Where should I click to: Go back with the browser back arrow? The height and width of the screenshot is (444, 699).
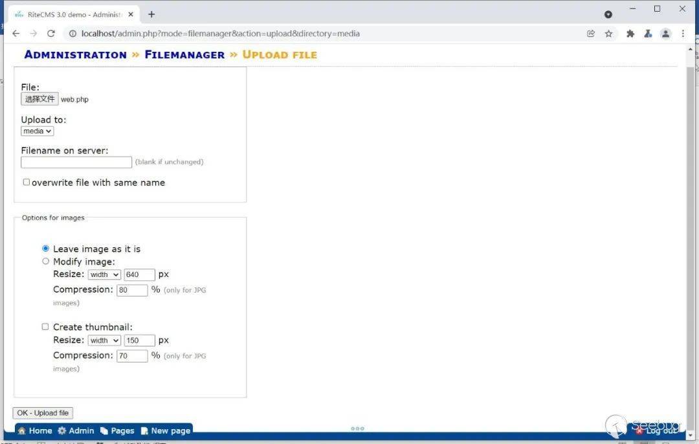pos(16,34)
